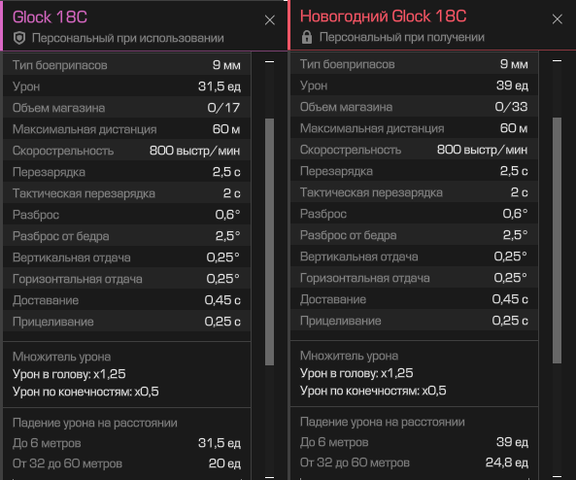Select the left Скорострельность 800 выстр/мин row

(x=126, y=151)
